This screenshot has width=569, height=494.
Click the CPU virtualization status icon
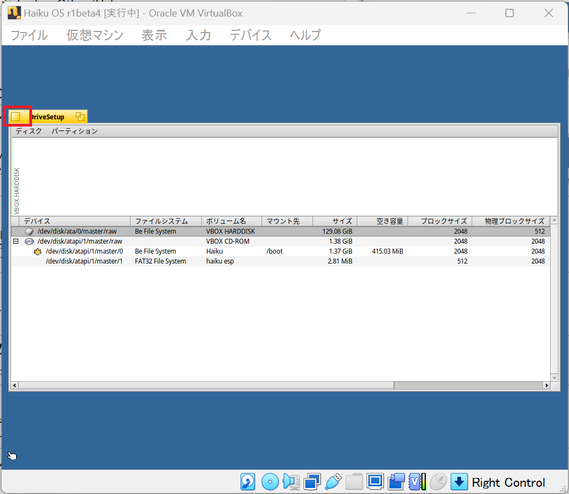417,482
